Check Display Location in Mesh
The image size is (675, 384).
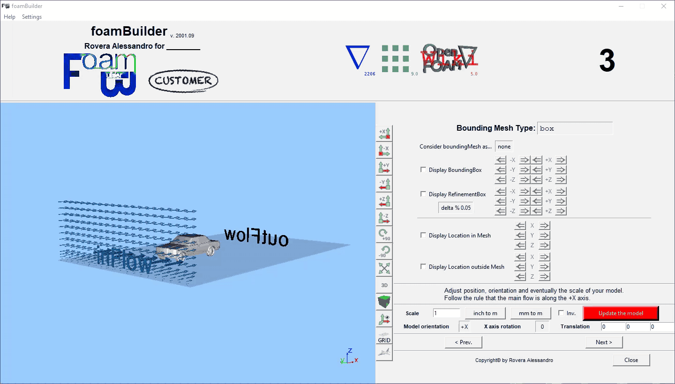tap(423, 236)
